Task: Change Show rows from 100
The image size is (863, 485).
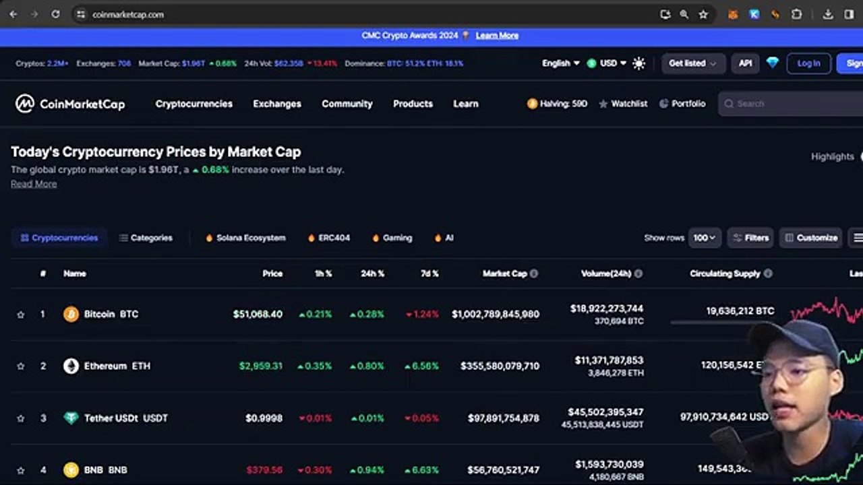Action: (705, 238)
